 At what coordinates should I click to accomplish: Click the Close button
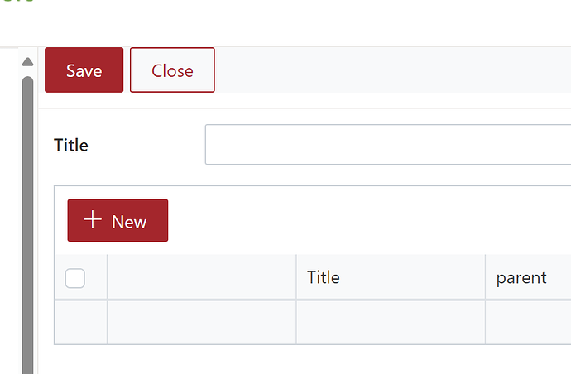tap(172, 70)
